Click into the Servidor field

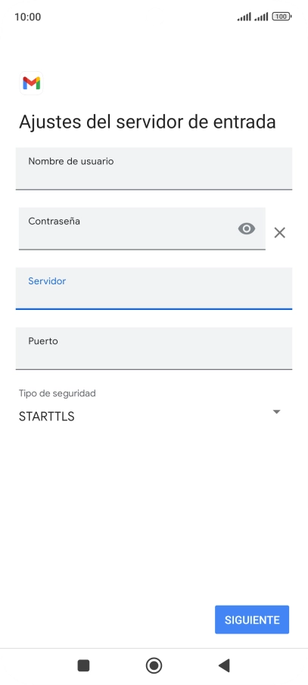(x=154, y=288)
